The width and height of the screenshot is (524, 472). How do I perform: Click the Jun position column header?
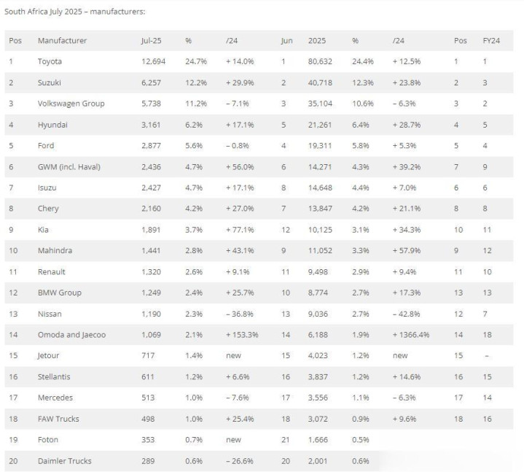(x=286, y=41)
